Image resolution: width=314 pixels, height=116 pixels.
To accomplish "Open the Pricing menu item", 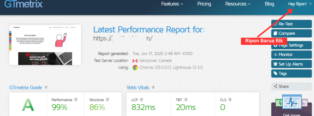I will pyautogui.click(x=204, y=4).
